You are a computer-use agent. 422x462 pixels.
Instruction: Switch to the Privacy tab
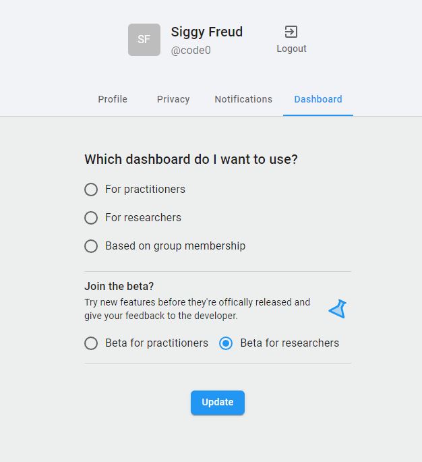click(x=173, y=99)
